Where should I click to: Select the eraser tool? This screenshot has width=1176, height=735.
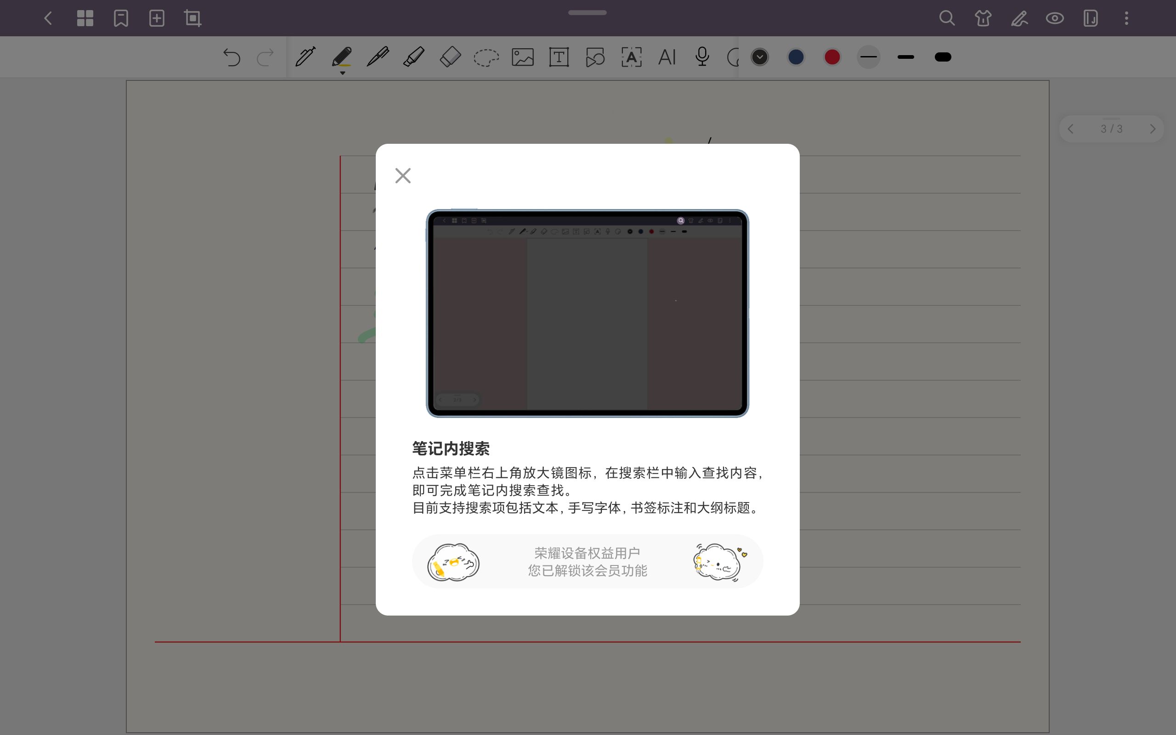tap(450, 57)
